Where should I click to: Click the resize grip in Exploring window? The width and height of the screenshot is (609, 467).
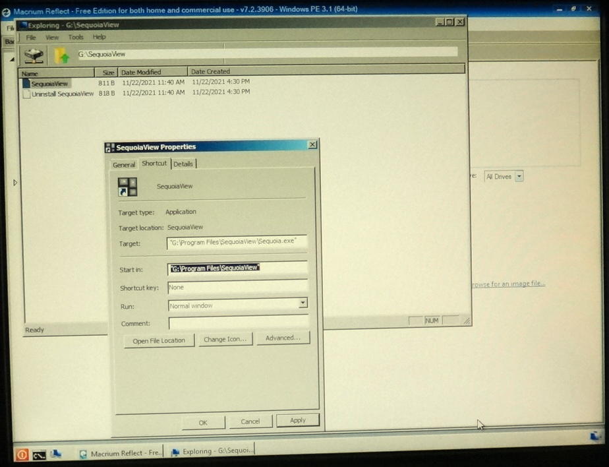point(467,321)
